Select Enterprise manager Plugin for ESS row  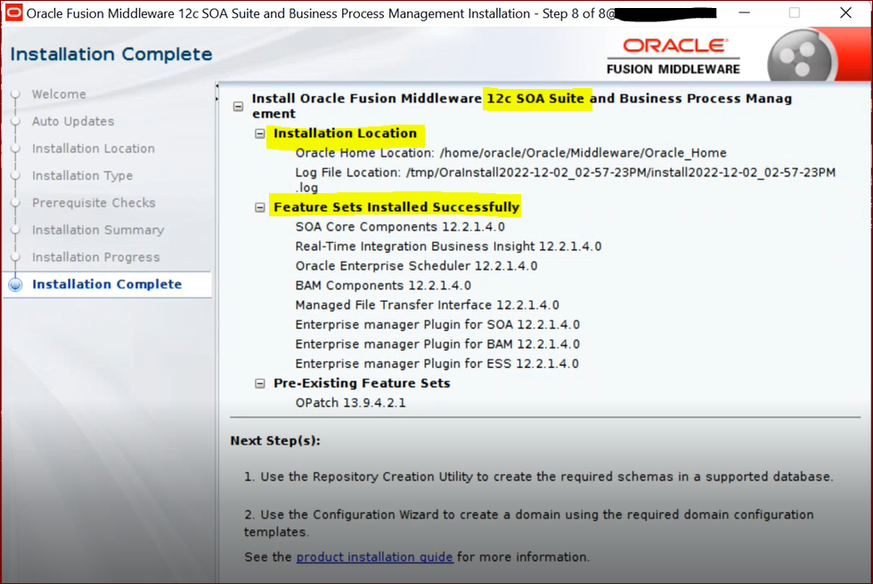[x=437, y=364]
